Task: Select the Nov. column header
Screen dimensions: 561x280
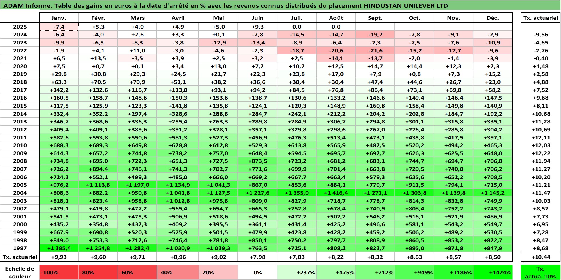Action: 454,18
